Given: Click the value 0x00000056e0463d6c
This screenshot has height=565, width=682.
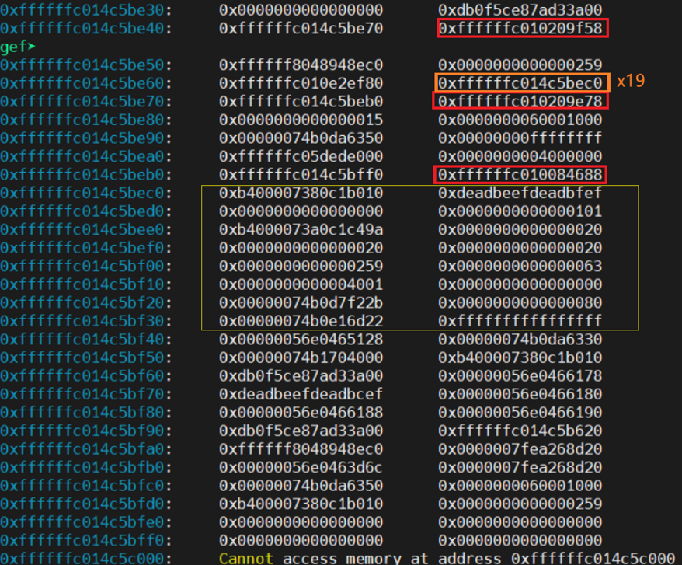Looking at the screenshot, I should (301, 467).
